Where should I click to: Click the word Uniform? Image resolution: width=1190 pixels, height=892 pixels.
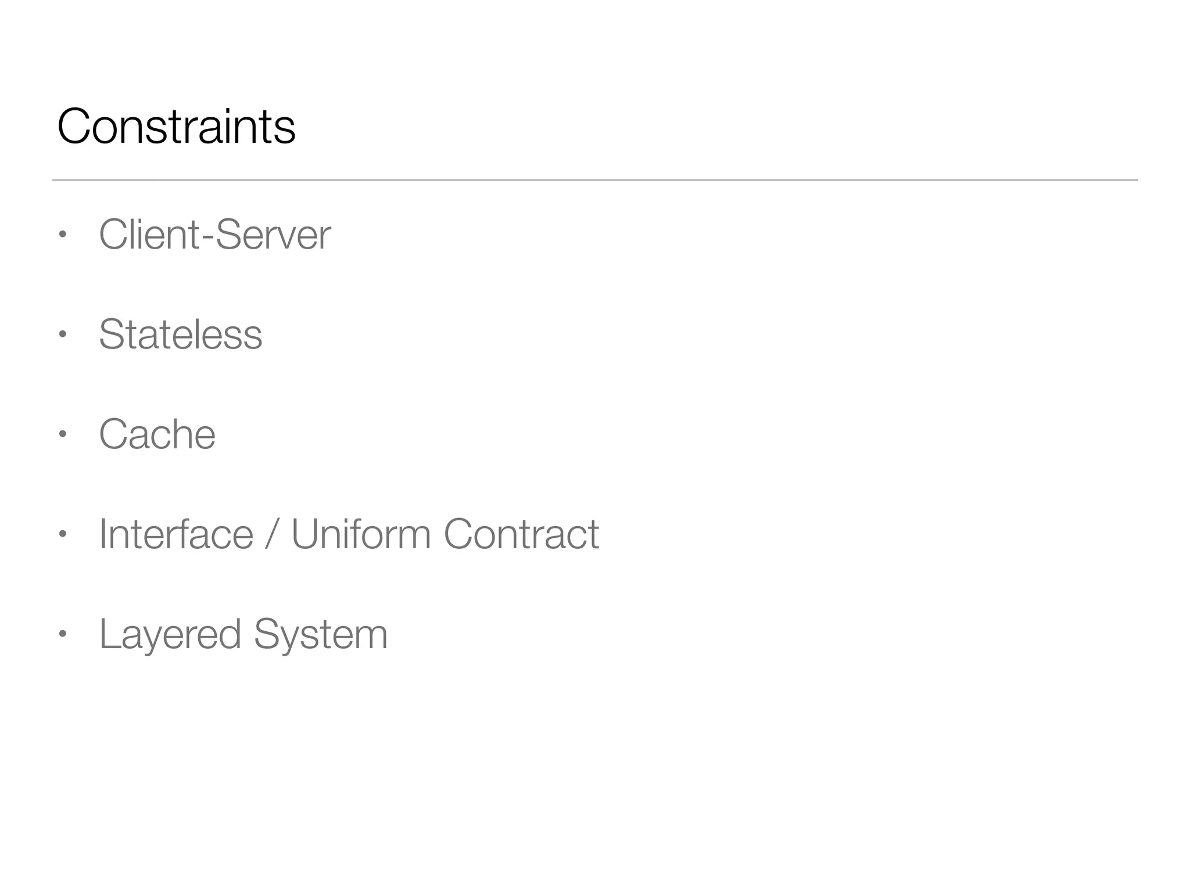[361, 534]
